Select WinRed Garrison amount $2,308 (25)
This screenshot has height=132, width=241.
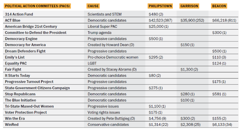[x=190, y=125]
